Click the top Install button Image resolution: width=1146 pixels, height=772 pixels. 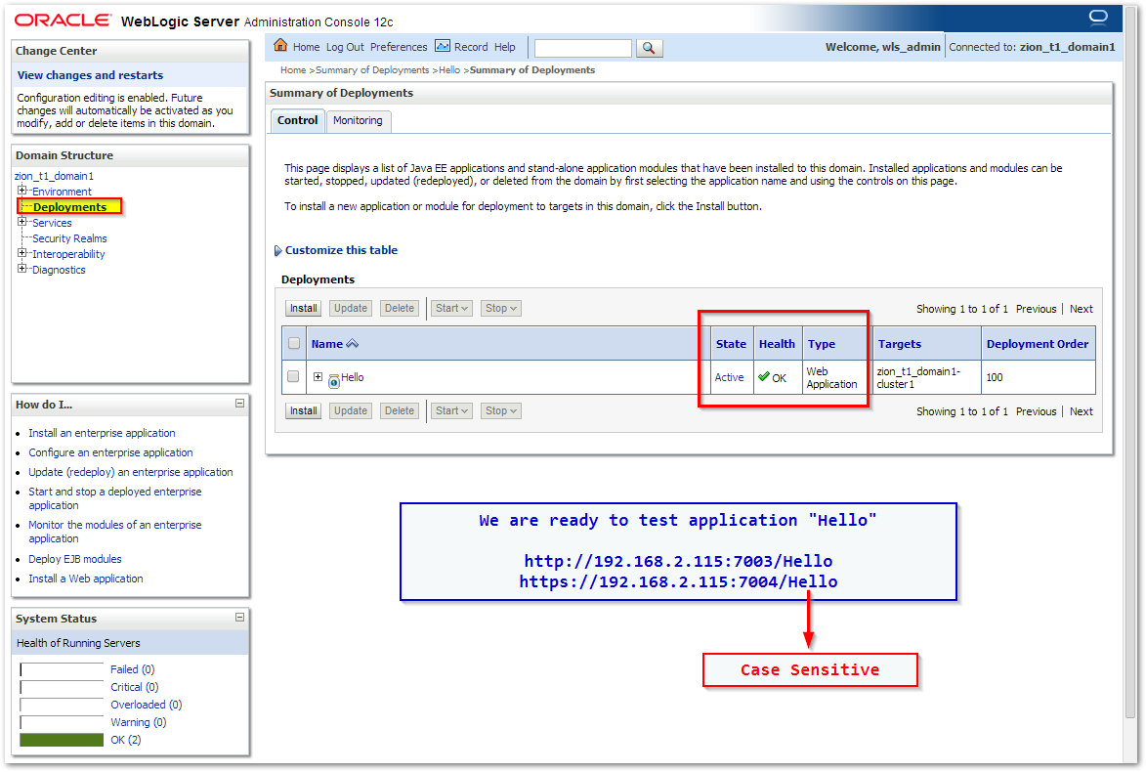[303, 309]
